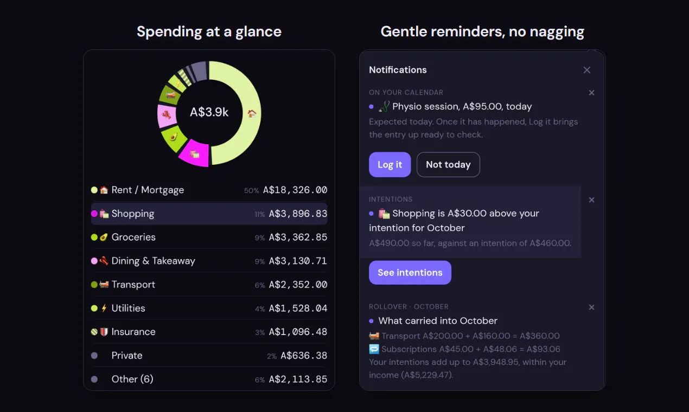Tap the lobster icon beside Dining & Takeaway

pos(104,261)
